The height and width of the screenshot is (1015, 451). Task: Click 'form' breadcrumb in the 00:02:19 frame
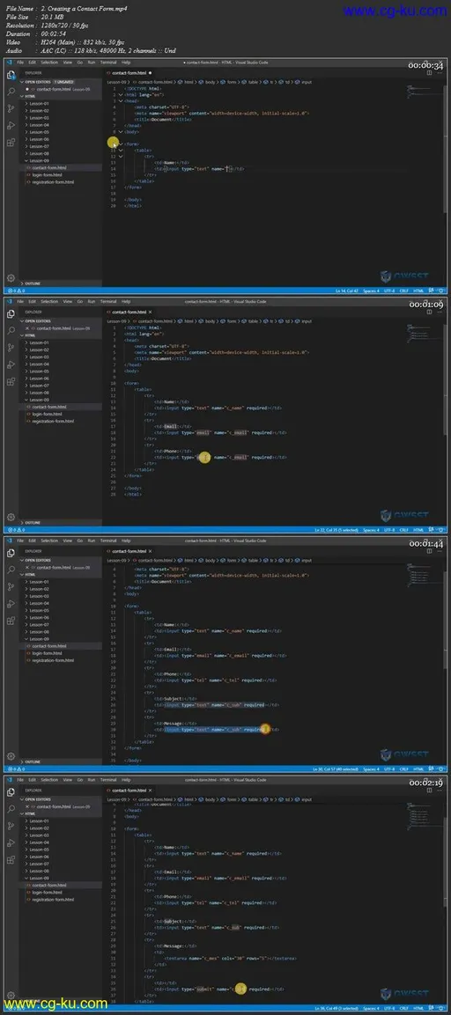point(231,799)
